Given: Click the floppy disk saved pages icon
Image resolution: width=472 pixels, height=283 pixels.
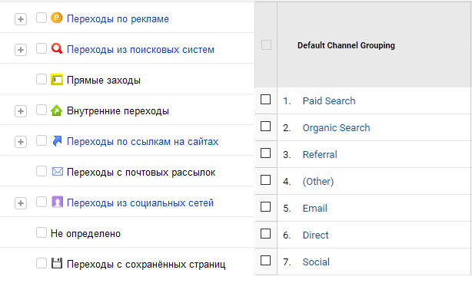Looking at the screenshot, I should pyautogui.click(x=57, y=263).
